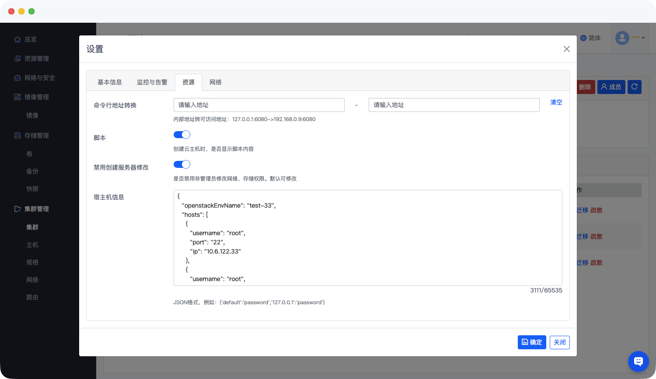Screen dimensions: 656x379
Task: Open the 简体 language selector
Action: pos(590,38)
